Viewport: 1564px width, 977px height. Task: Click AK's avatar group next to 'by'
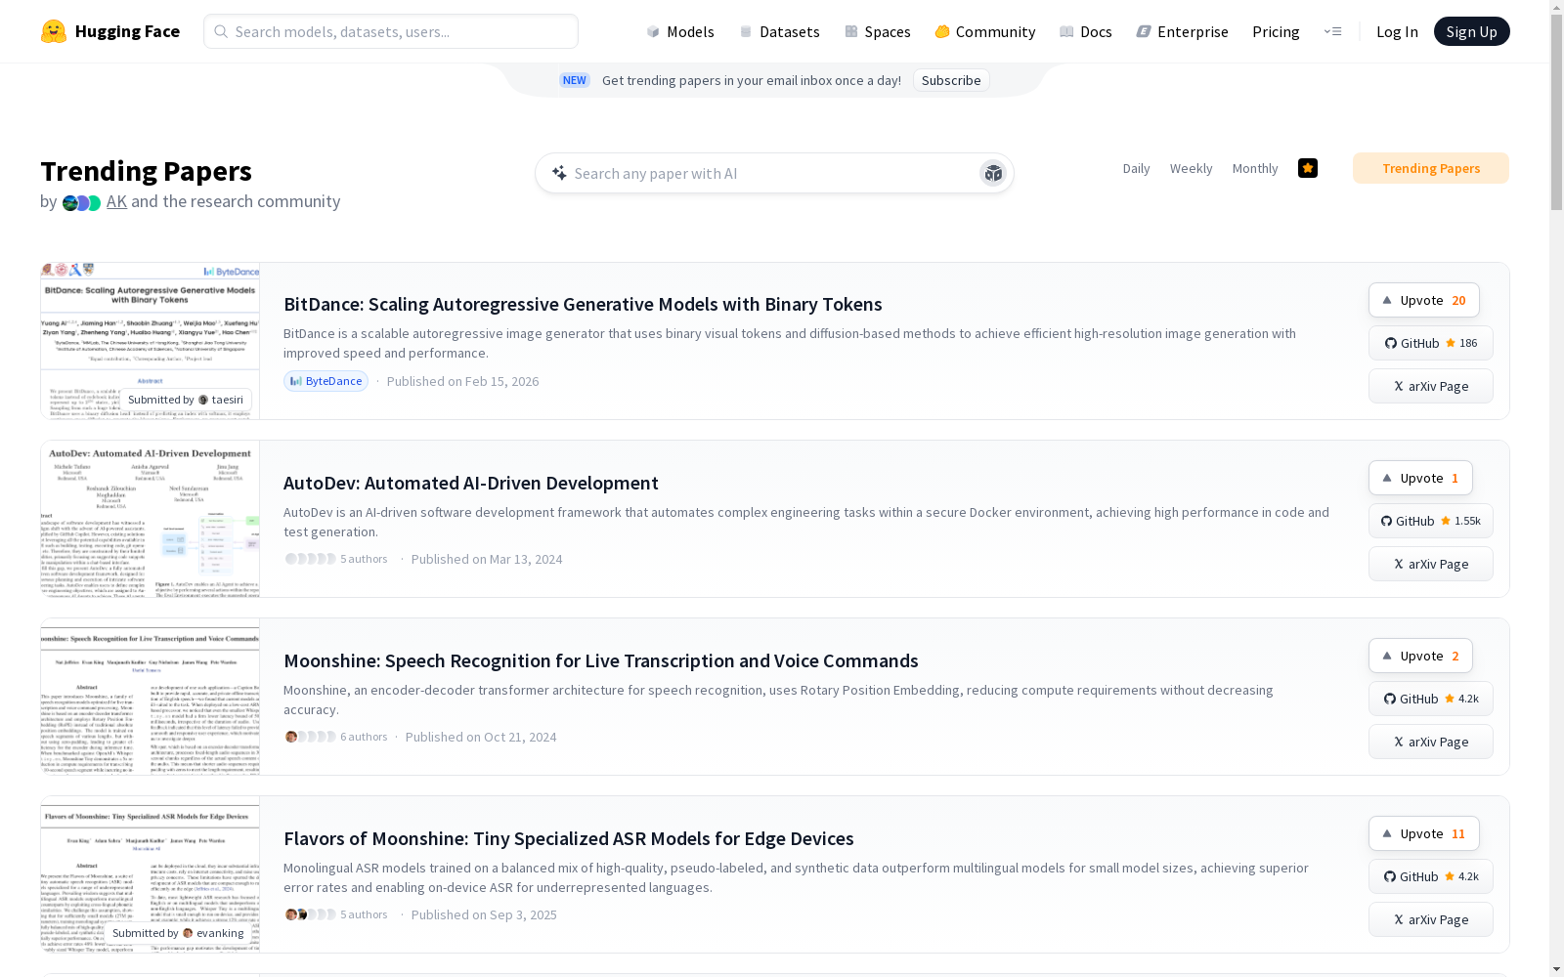pos(81,202)
